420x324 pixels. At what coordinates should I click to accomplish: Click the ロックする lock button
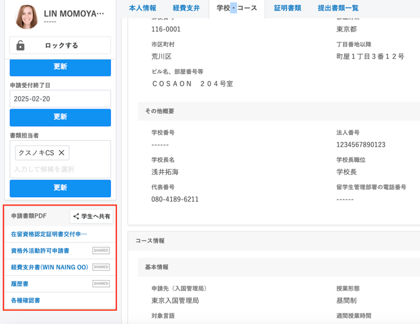tap(60, 46)
